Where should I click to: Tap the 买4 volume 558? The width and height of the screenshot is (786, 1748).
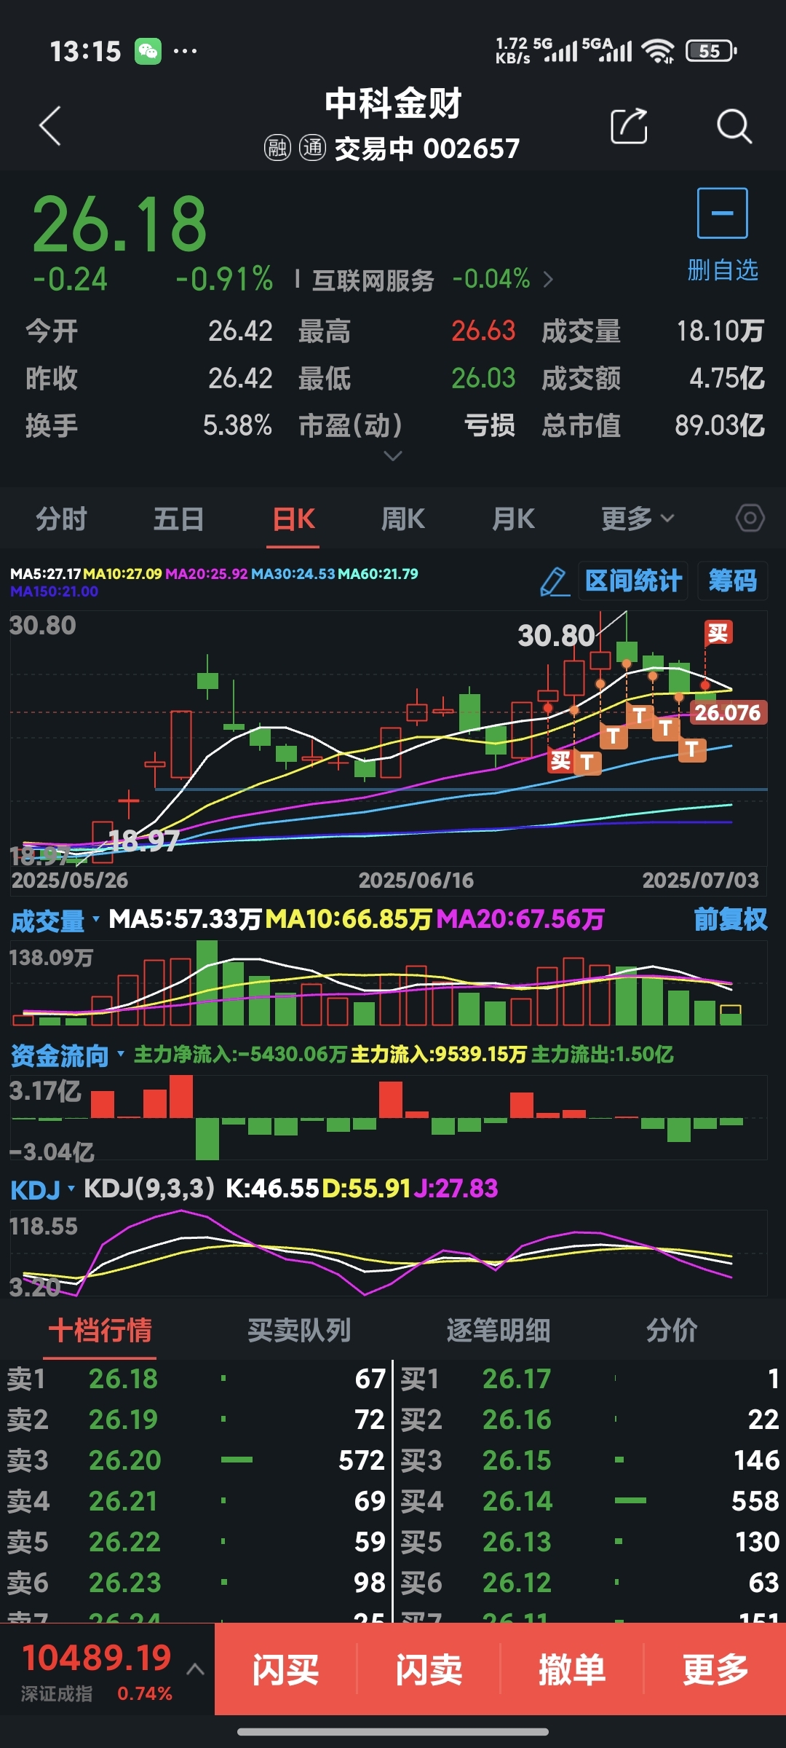755,1501
